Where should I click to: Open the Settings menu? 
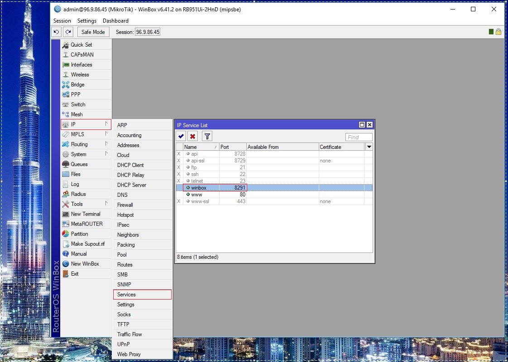[x=86, y=20]
